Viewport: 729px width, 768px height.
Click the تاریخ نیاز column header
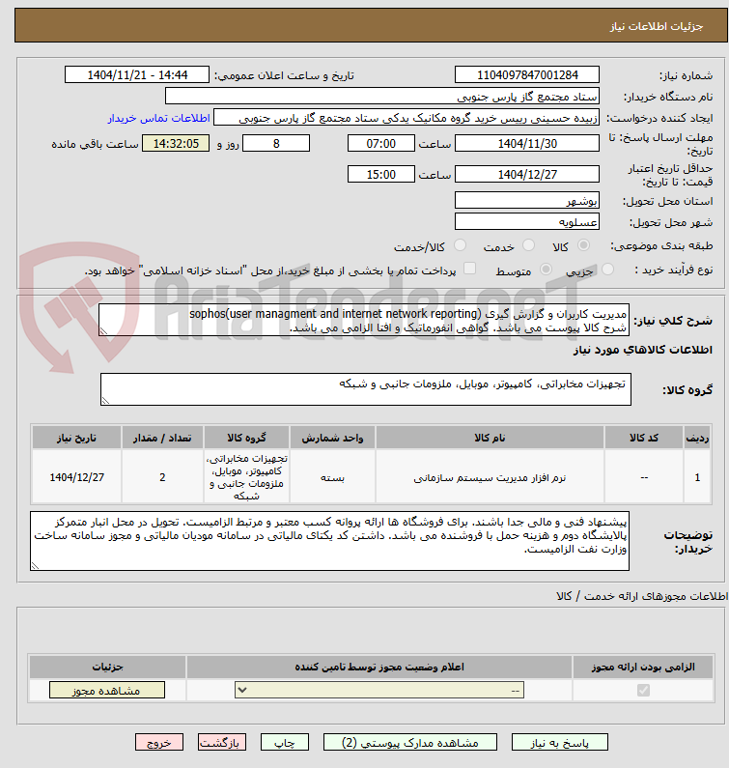(x=76, y=438)
